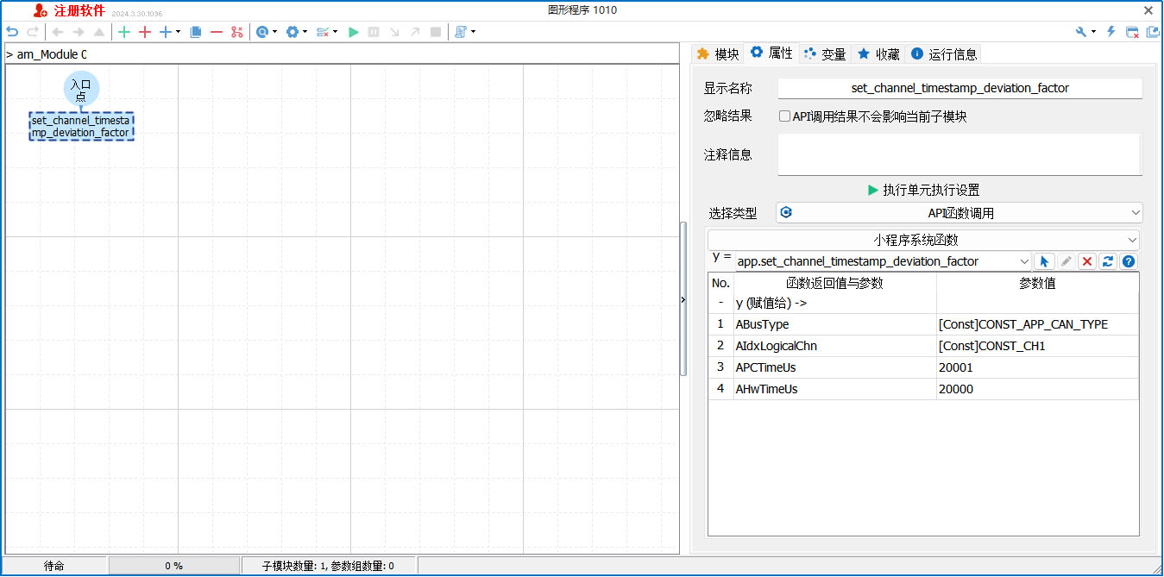The height and width of the screenshot is (577, 1164).
Task: Click 子模块数量: 1, 参数组数量: 0 status text
Action: [329, 566]
